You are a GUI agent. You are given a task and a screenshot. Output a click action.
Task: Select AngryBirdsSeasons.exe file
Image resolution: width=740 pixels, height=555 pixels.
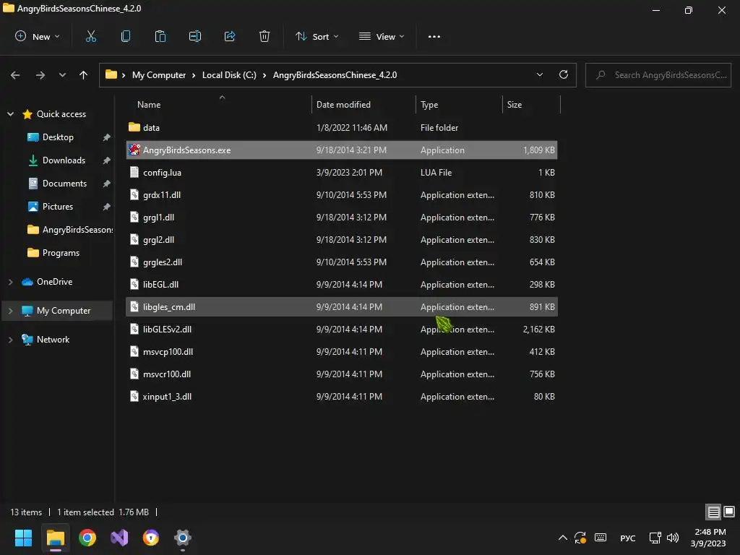coord(342,150)
